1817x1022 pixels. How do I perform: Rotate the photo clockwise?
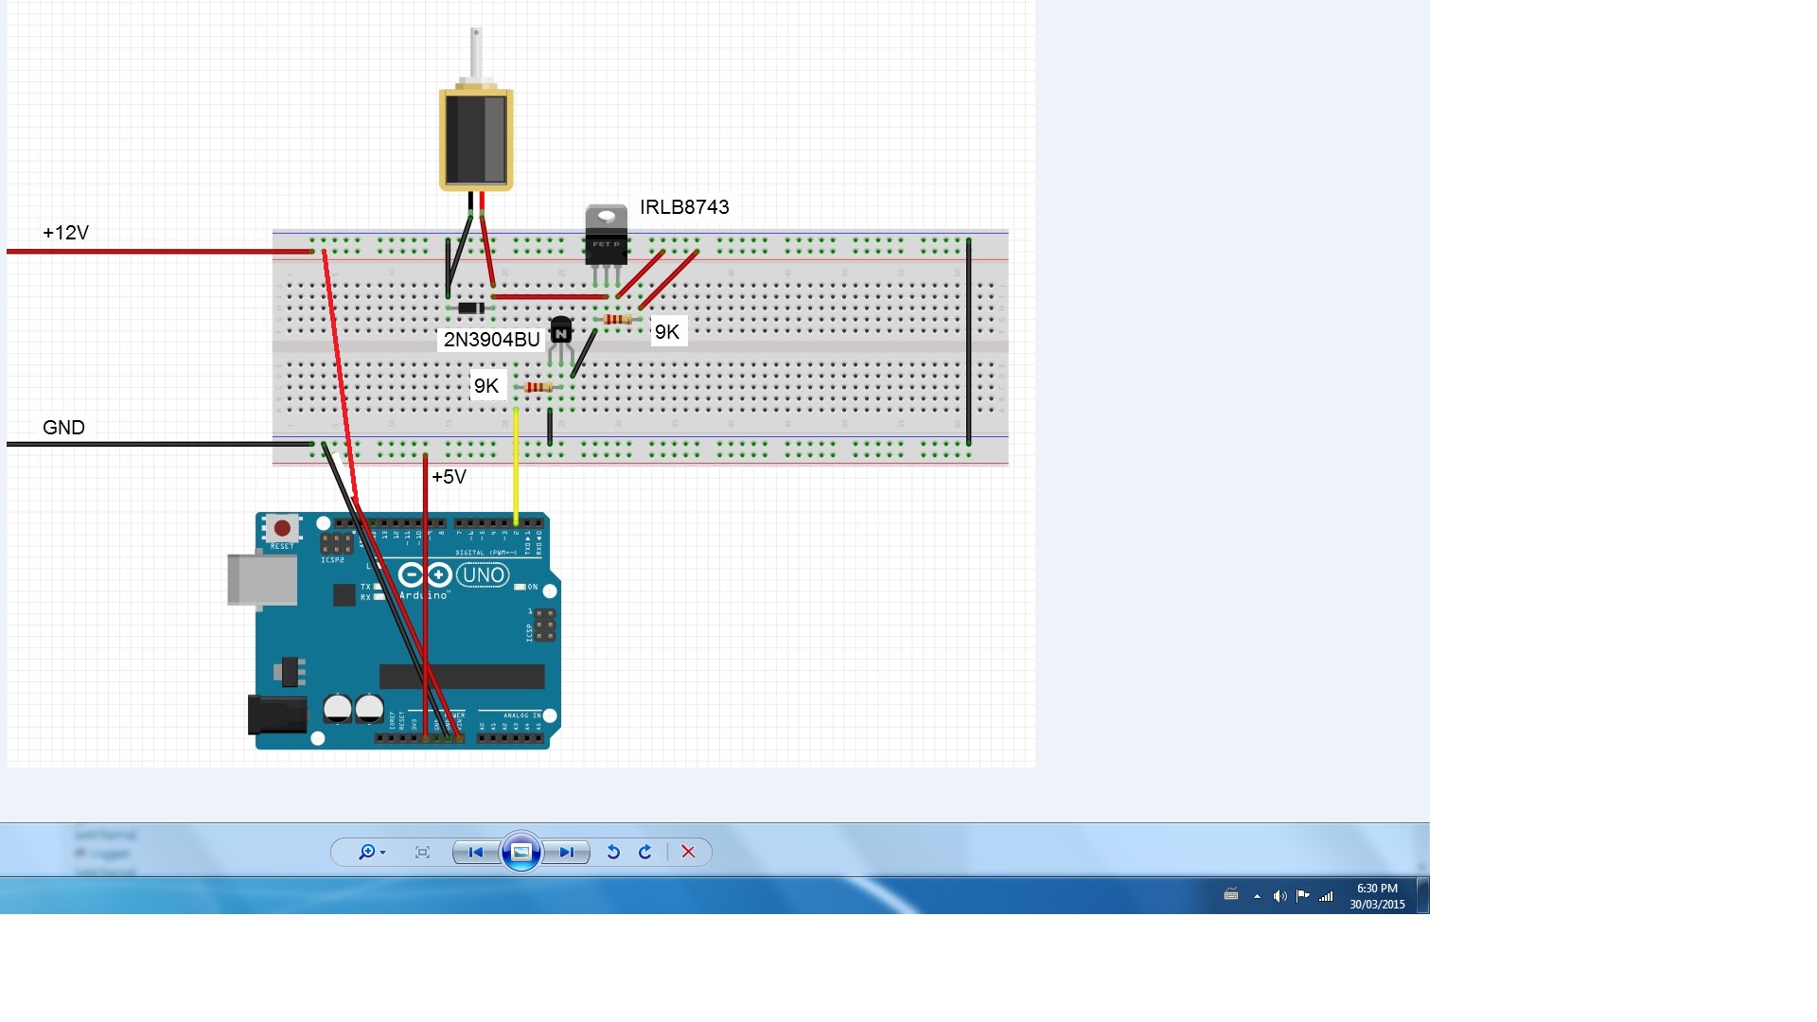coord(645,852)
